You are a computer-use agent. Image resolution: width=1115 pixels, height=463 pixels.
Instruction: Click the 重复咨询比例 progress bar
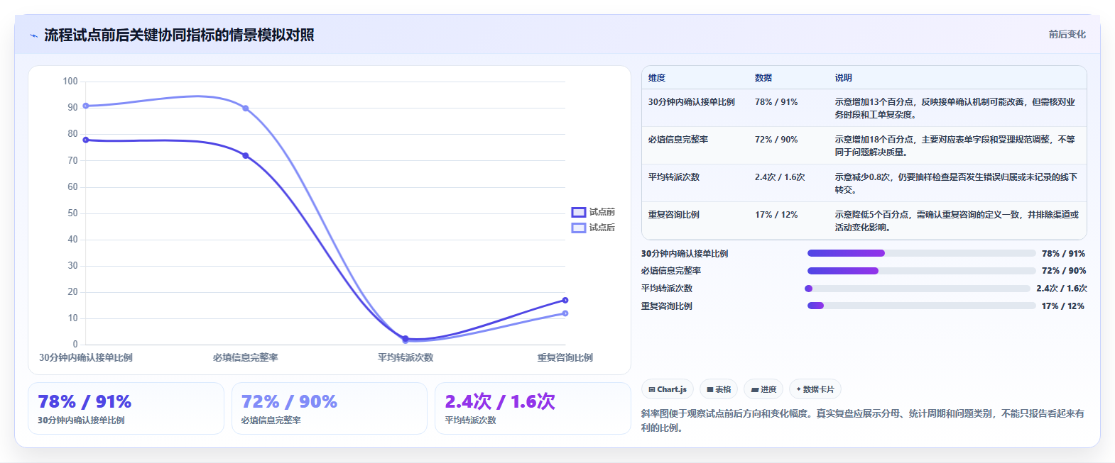click(922, 306)
